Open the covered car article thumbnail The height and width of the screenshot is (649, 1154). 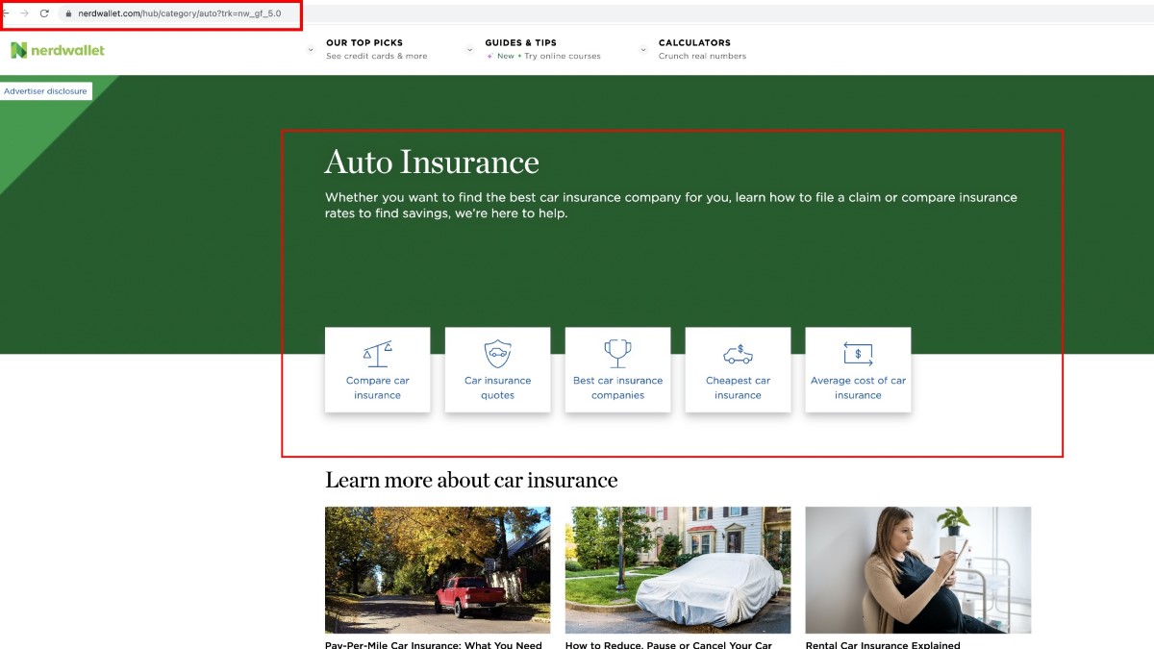tap(678, 570)
